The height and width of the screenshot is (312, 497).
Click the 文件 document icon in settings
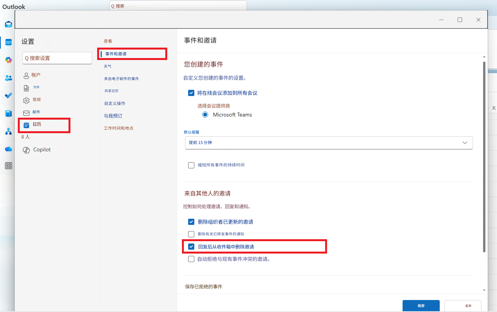(x=26, y=88)
